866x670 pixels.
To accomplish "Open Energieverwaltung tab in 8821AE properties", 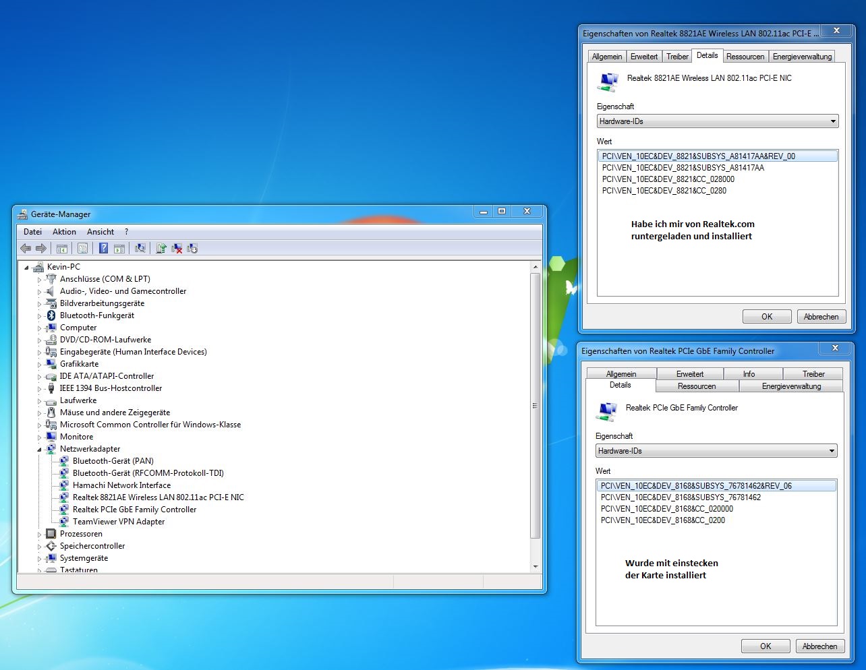I will [x=802, y=57].
